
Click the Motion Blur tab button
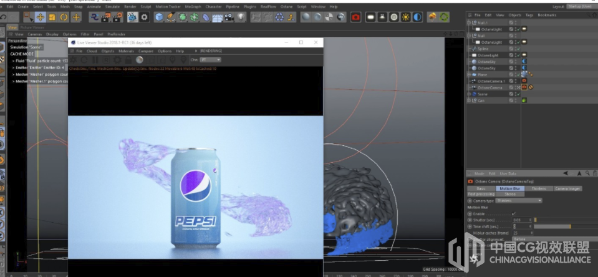(510, 188)
